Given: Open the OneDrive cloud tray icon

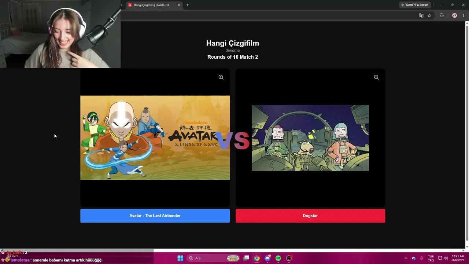Looking at the screenshot, I should click(414, 258).
